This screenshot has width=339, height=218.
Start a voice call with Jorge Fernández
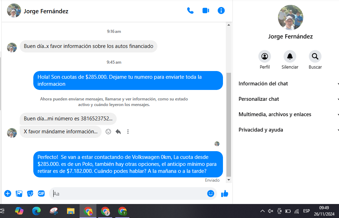pos(190,10)
